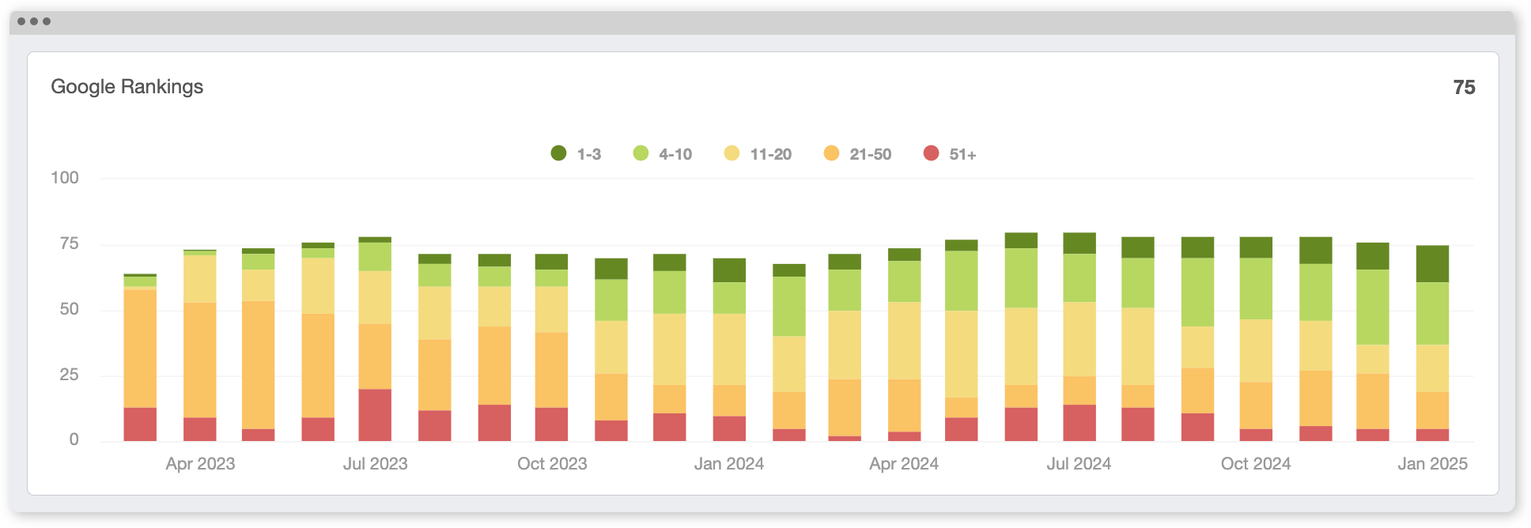
Task: Click the Google Rankings widget title
Action: pos(127,87)
